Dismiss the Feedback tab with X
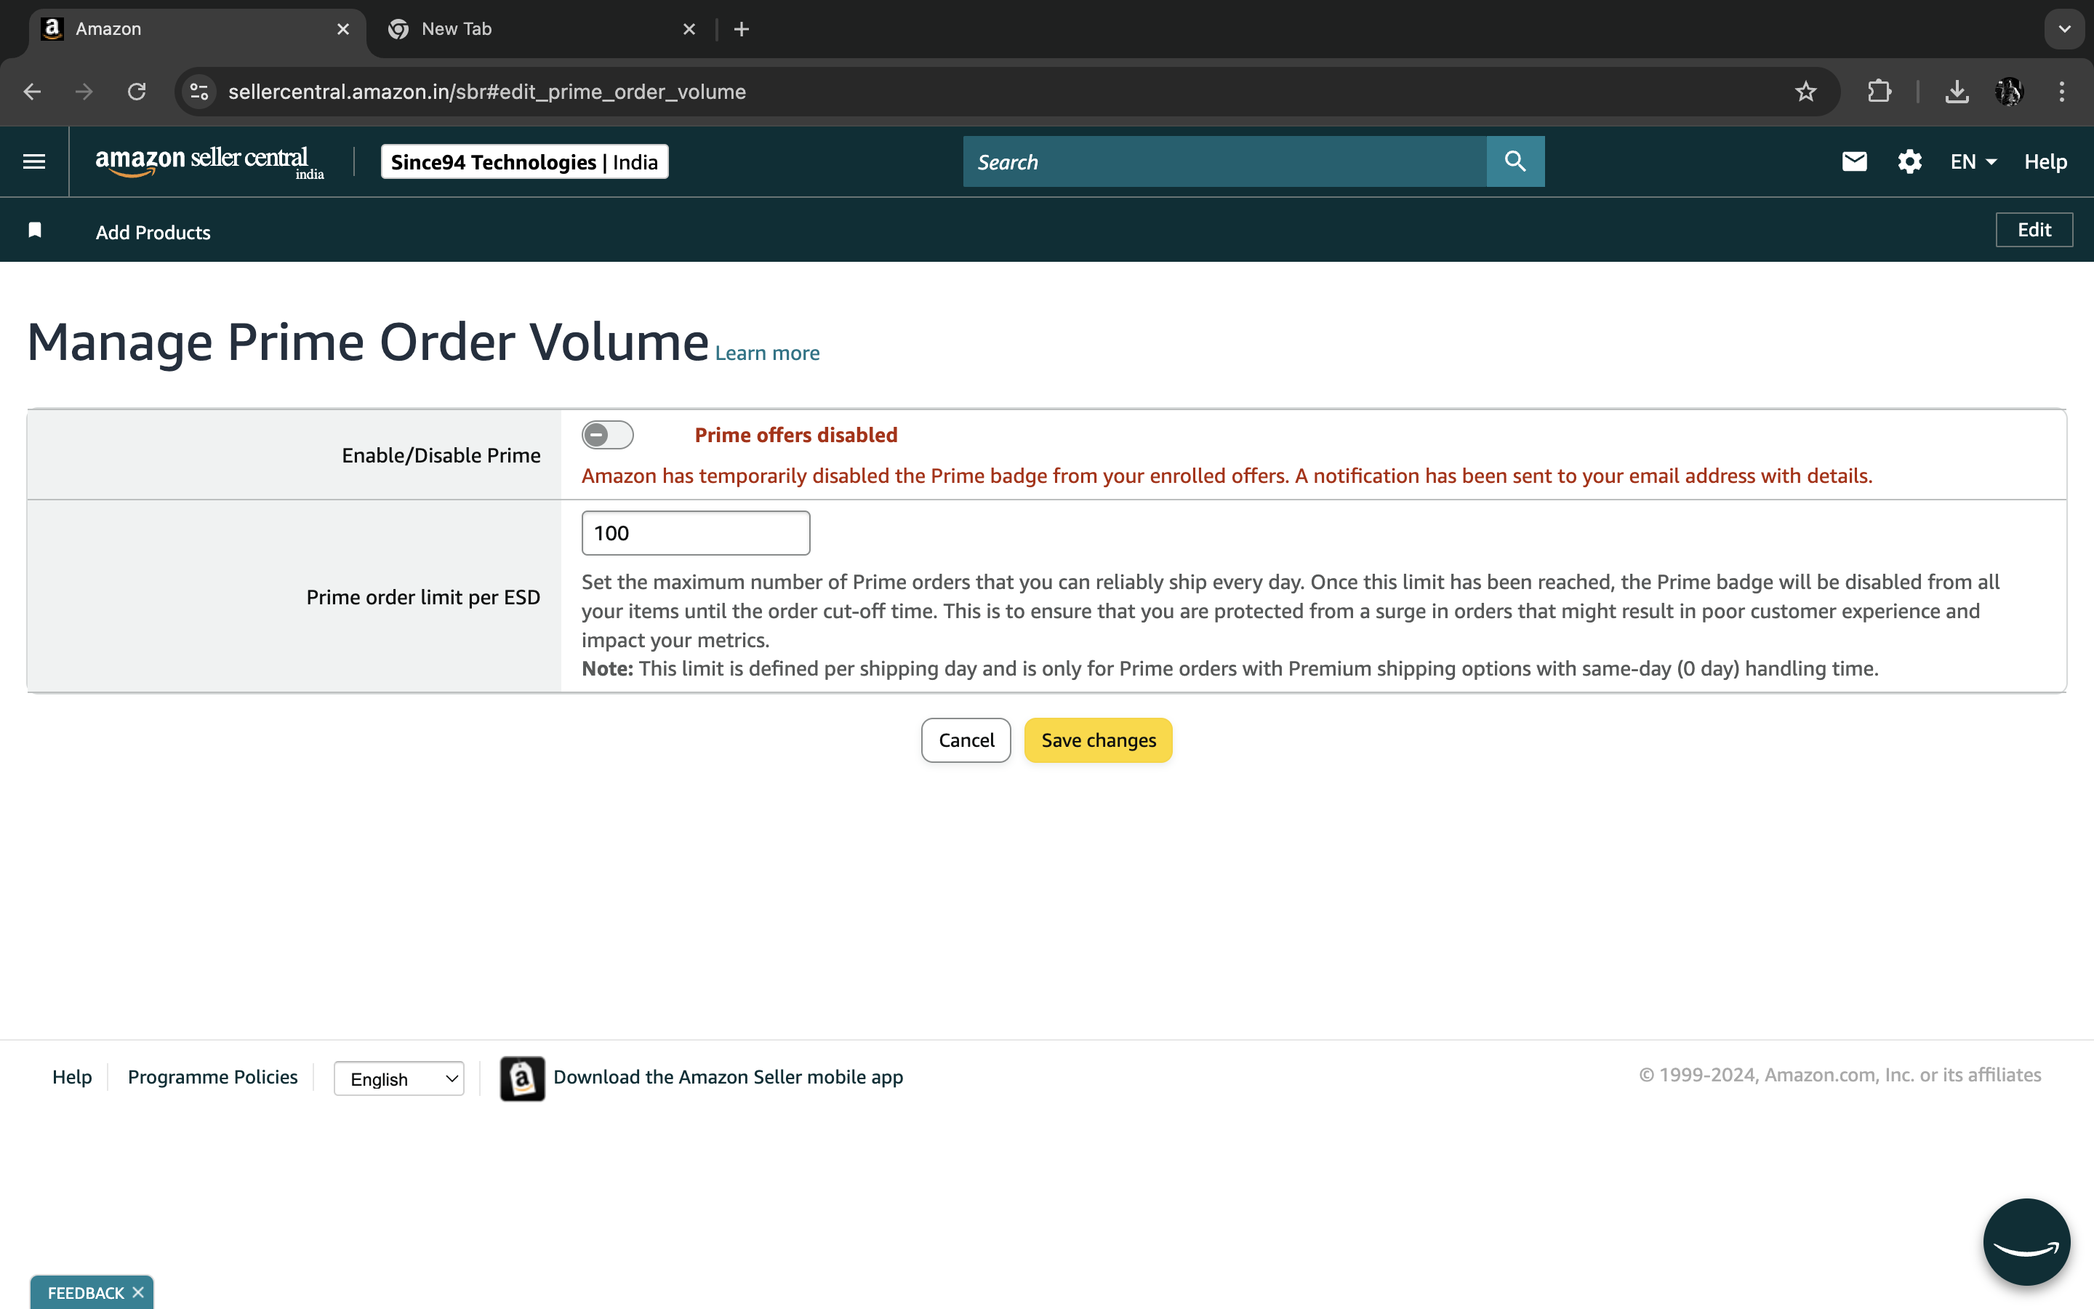The height and width of the screenshot is (1309, 2094). tap(137, 1292)
